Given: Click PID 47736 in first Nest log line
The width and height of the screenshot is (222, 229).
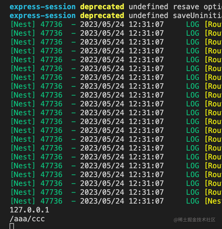Looking at the screenshot, I should [x=51, y=24].
